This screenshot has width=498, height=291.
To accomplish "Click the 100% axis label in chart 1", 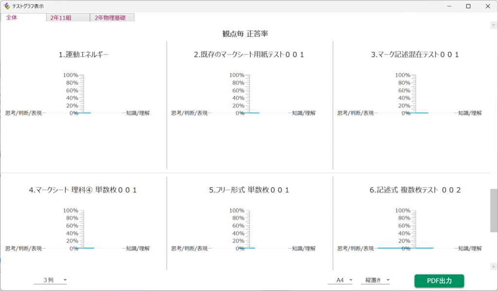I will point(71,75).
